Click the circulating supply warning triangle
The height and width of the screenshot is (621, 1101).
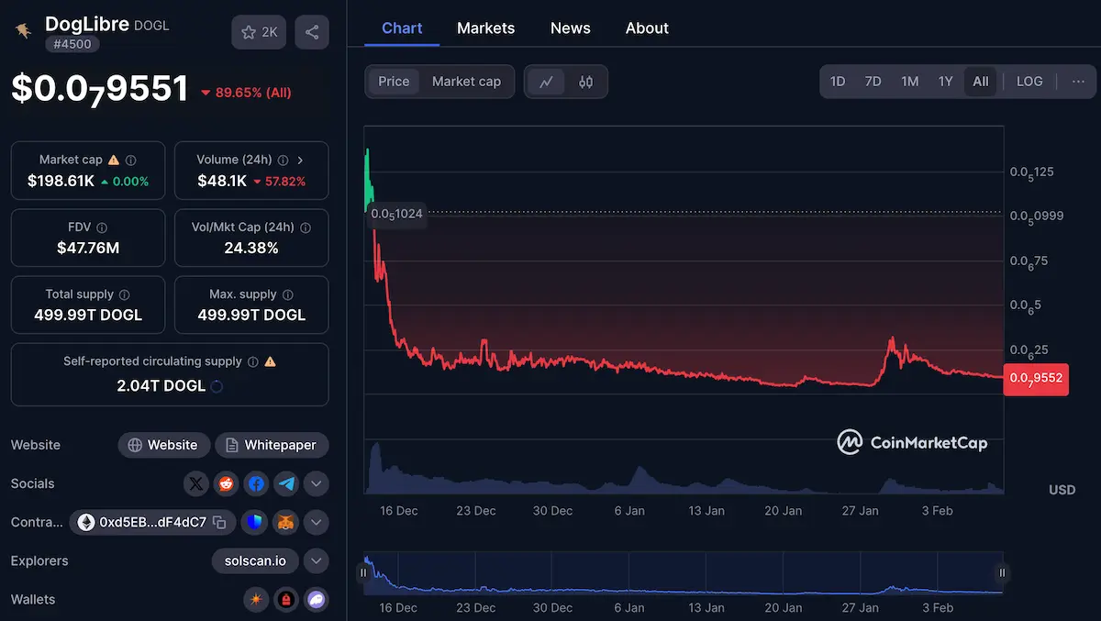click(270, 361)
